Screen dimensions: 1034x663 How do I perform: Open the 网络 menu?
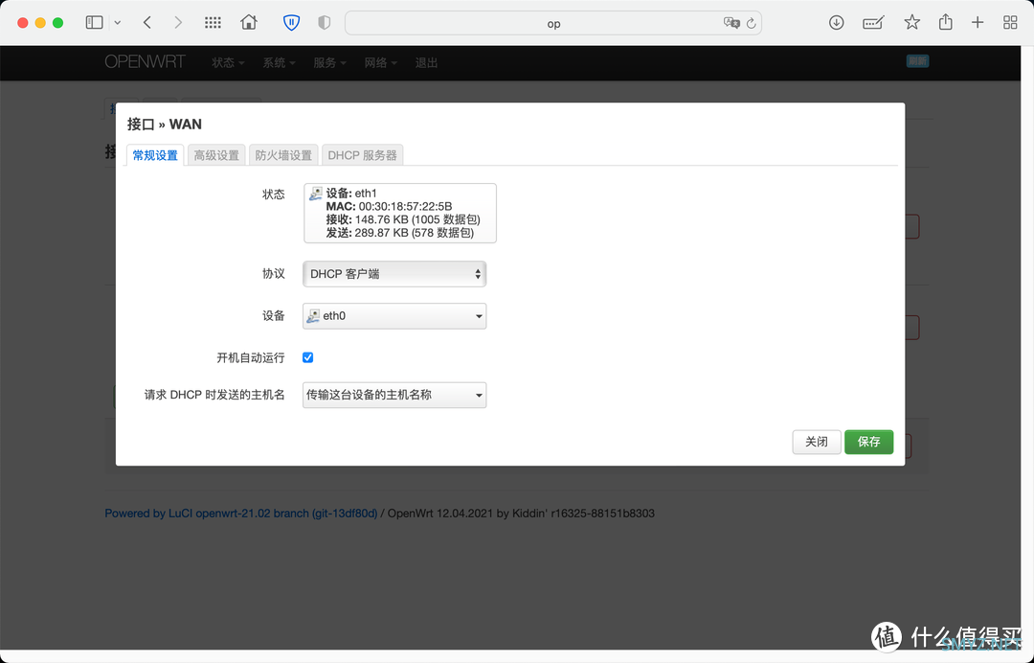coord(380,62)
